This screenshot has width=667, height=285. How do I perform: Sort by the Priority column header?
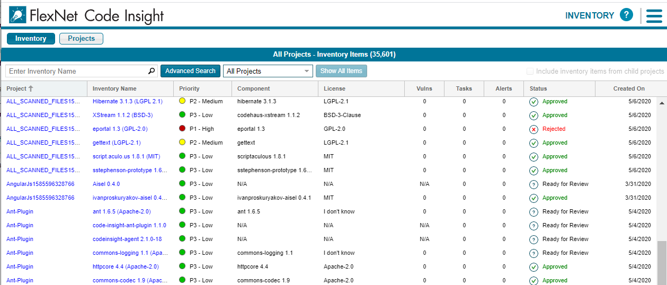[x=202, y=88]
